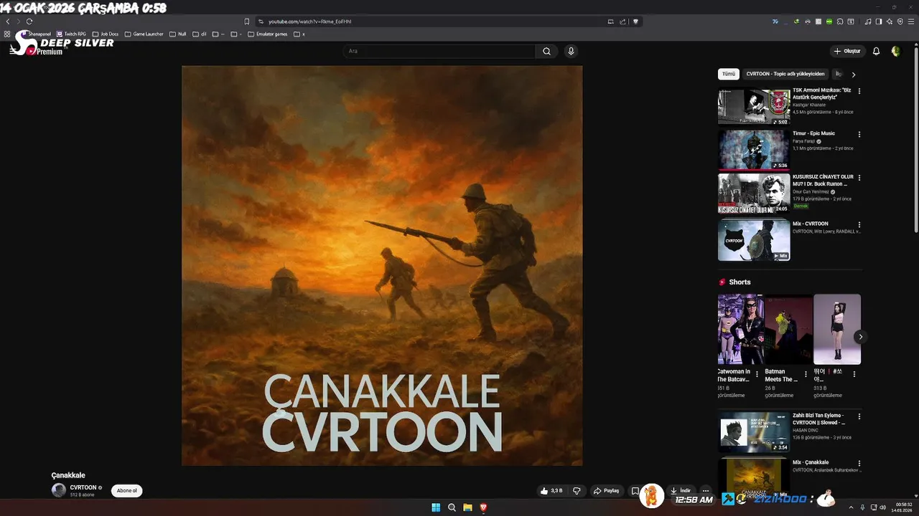The width and height of the screenshot is (919, 516).
Task: Dislike the video with thumbs-down
Action: [576, 491]
